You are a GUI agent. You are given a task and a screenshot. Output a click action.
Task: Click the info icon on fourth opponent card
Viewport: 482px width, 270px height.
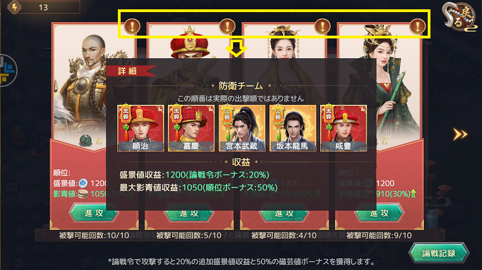[x=417, y=27]
